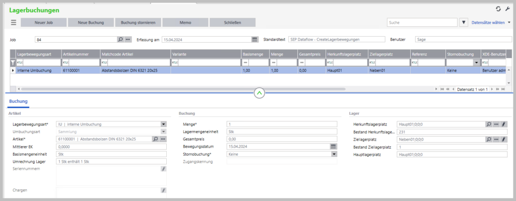Click the Seriennummern pencil edit icon
Image resolution: width=516 pixels, height=201 pixels.
164,169
